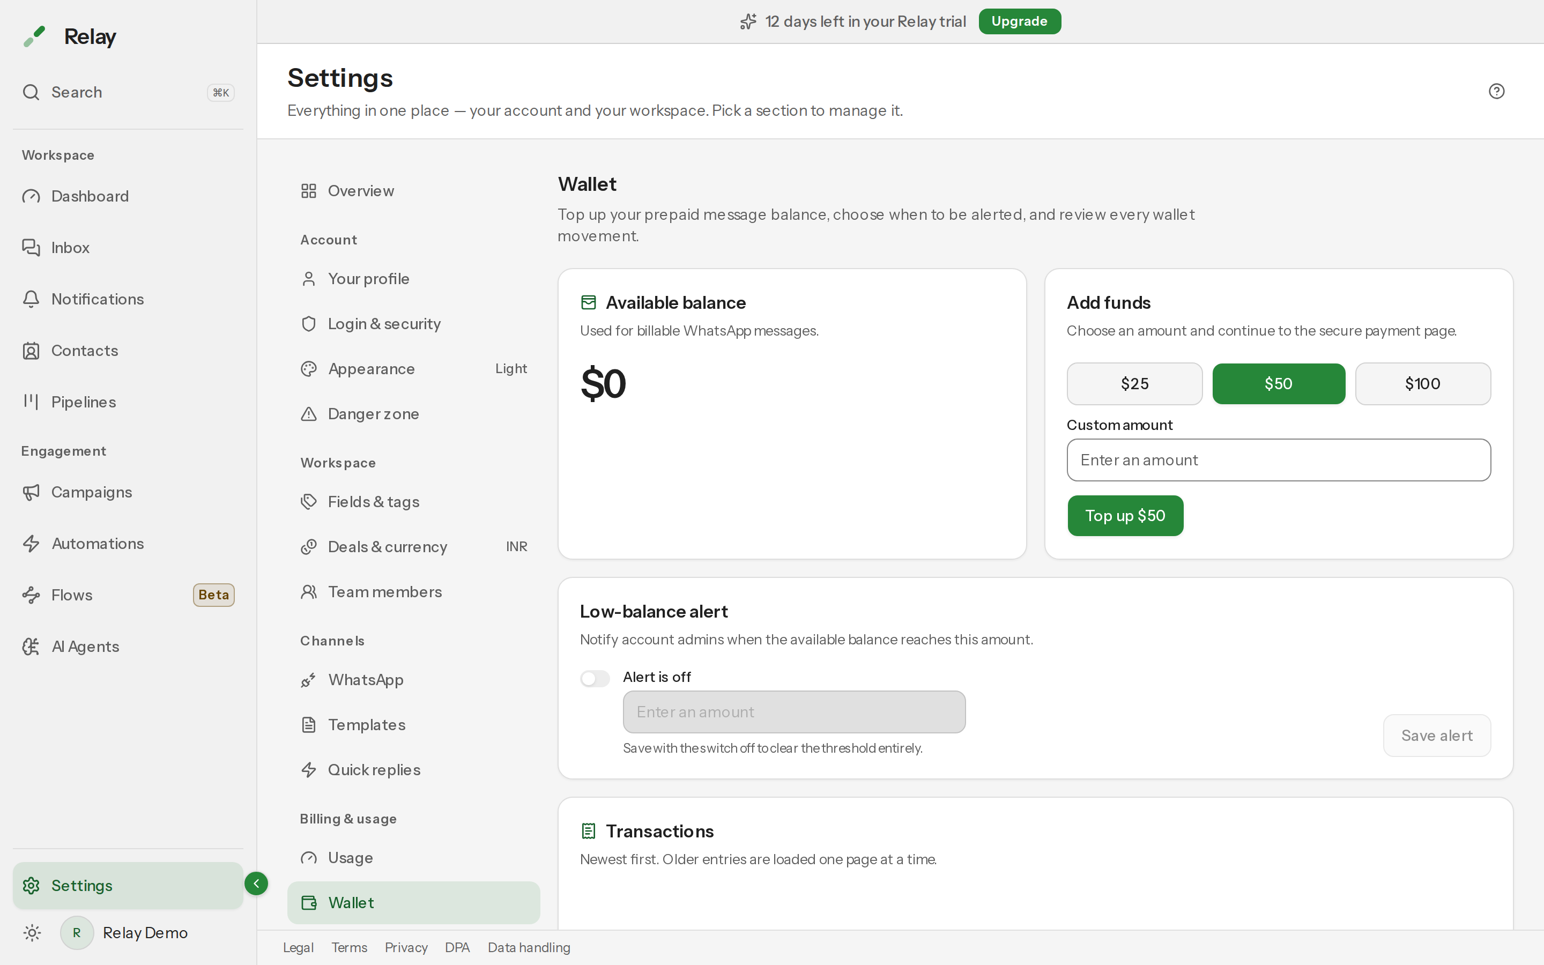Click the Flows icon in sidebar
This screenshot has height=965, width=1544.
[31, 595]
